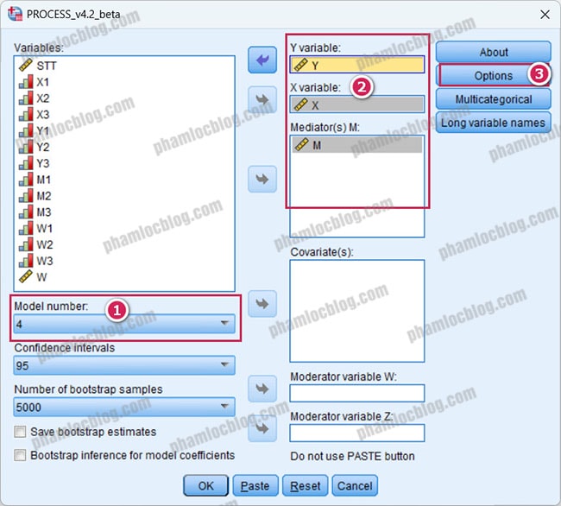The height and width of the screenshot is (506, 561).
Task: Select the M entry in Mediator(s) list
Action: 357,145
